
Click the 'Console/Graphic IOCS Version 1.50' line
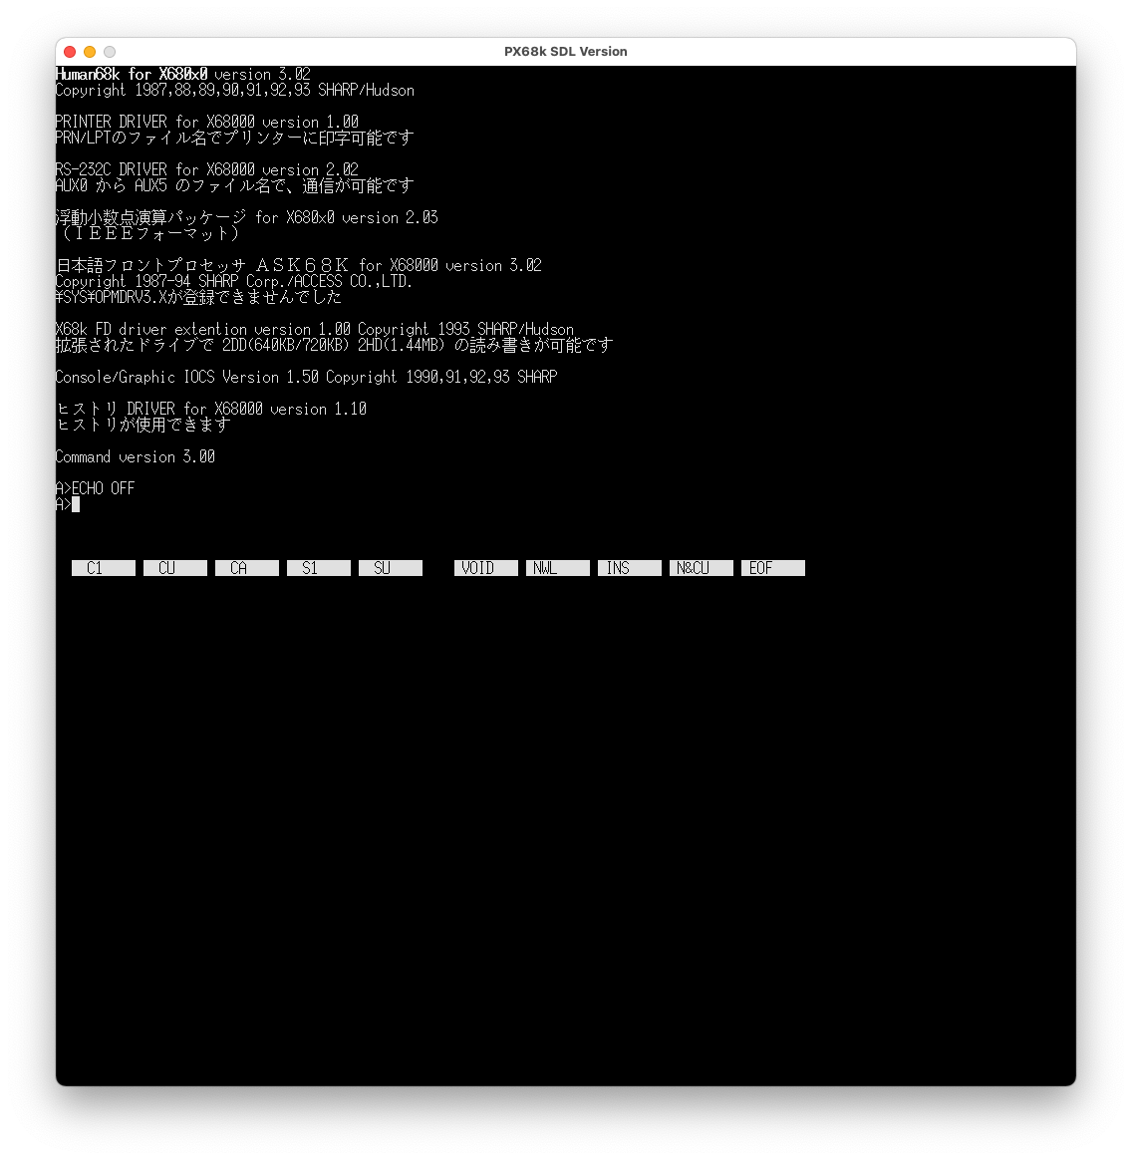click(x=306, y=377)
